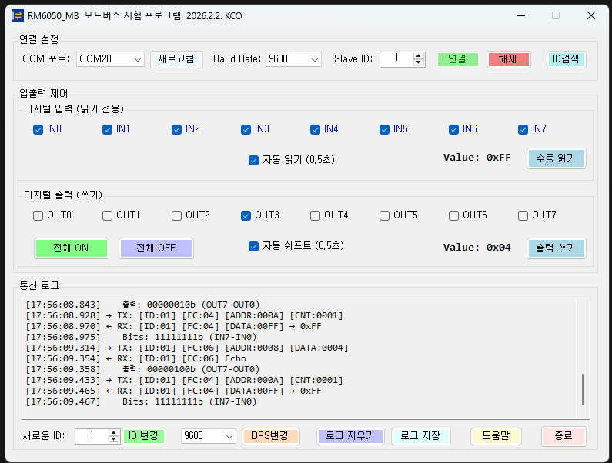Click log line timestamped 17:56:09.467
Screen dimensions: 612x463
point(141,401)
